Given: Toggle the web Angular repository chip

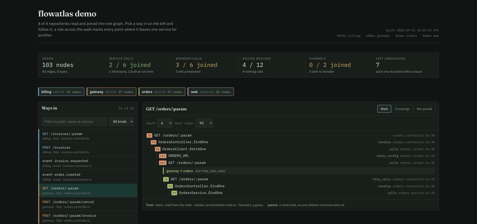Looking at the screenshot, I should click(x=211, y=92).
